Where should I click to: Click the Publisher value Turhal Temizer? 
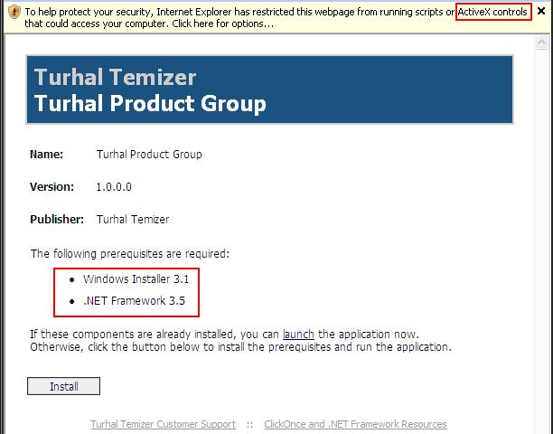coord(133,220)
